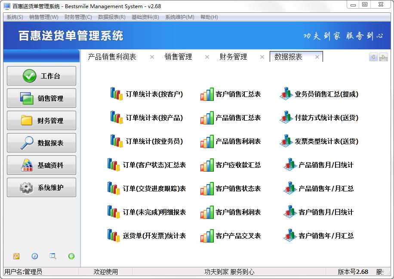This screenshot has width=394, height=279.
Task: Open 产品销售月/日统计 report icon
Action: (x=290, y=164)
